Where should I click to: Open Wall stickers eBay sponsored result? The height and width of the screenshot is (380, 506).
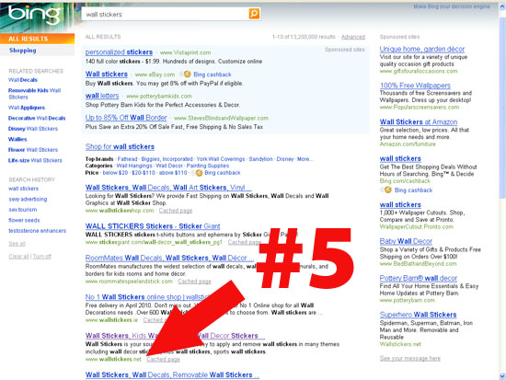[107, 74]
